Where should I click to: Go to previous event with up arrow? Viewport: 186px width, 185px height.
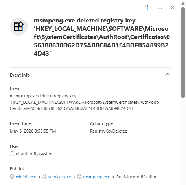pos(147,7)
